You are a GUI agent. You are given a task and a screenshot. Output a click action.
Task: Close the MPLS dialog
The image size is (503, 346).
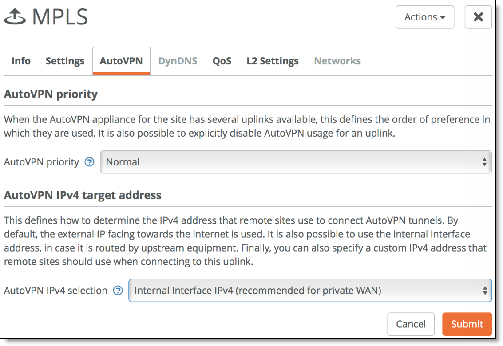[x=478, y=17]
